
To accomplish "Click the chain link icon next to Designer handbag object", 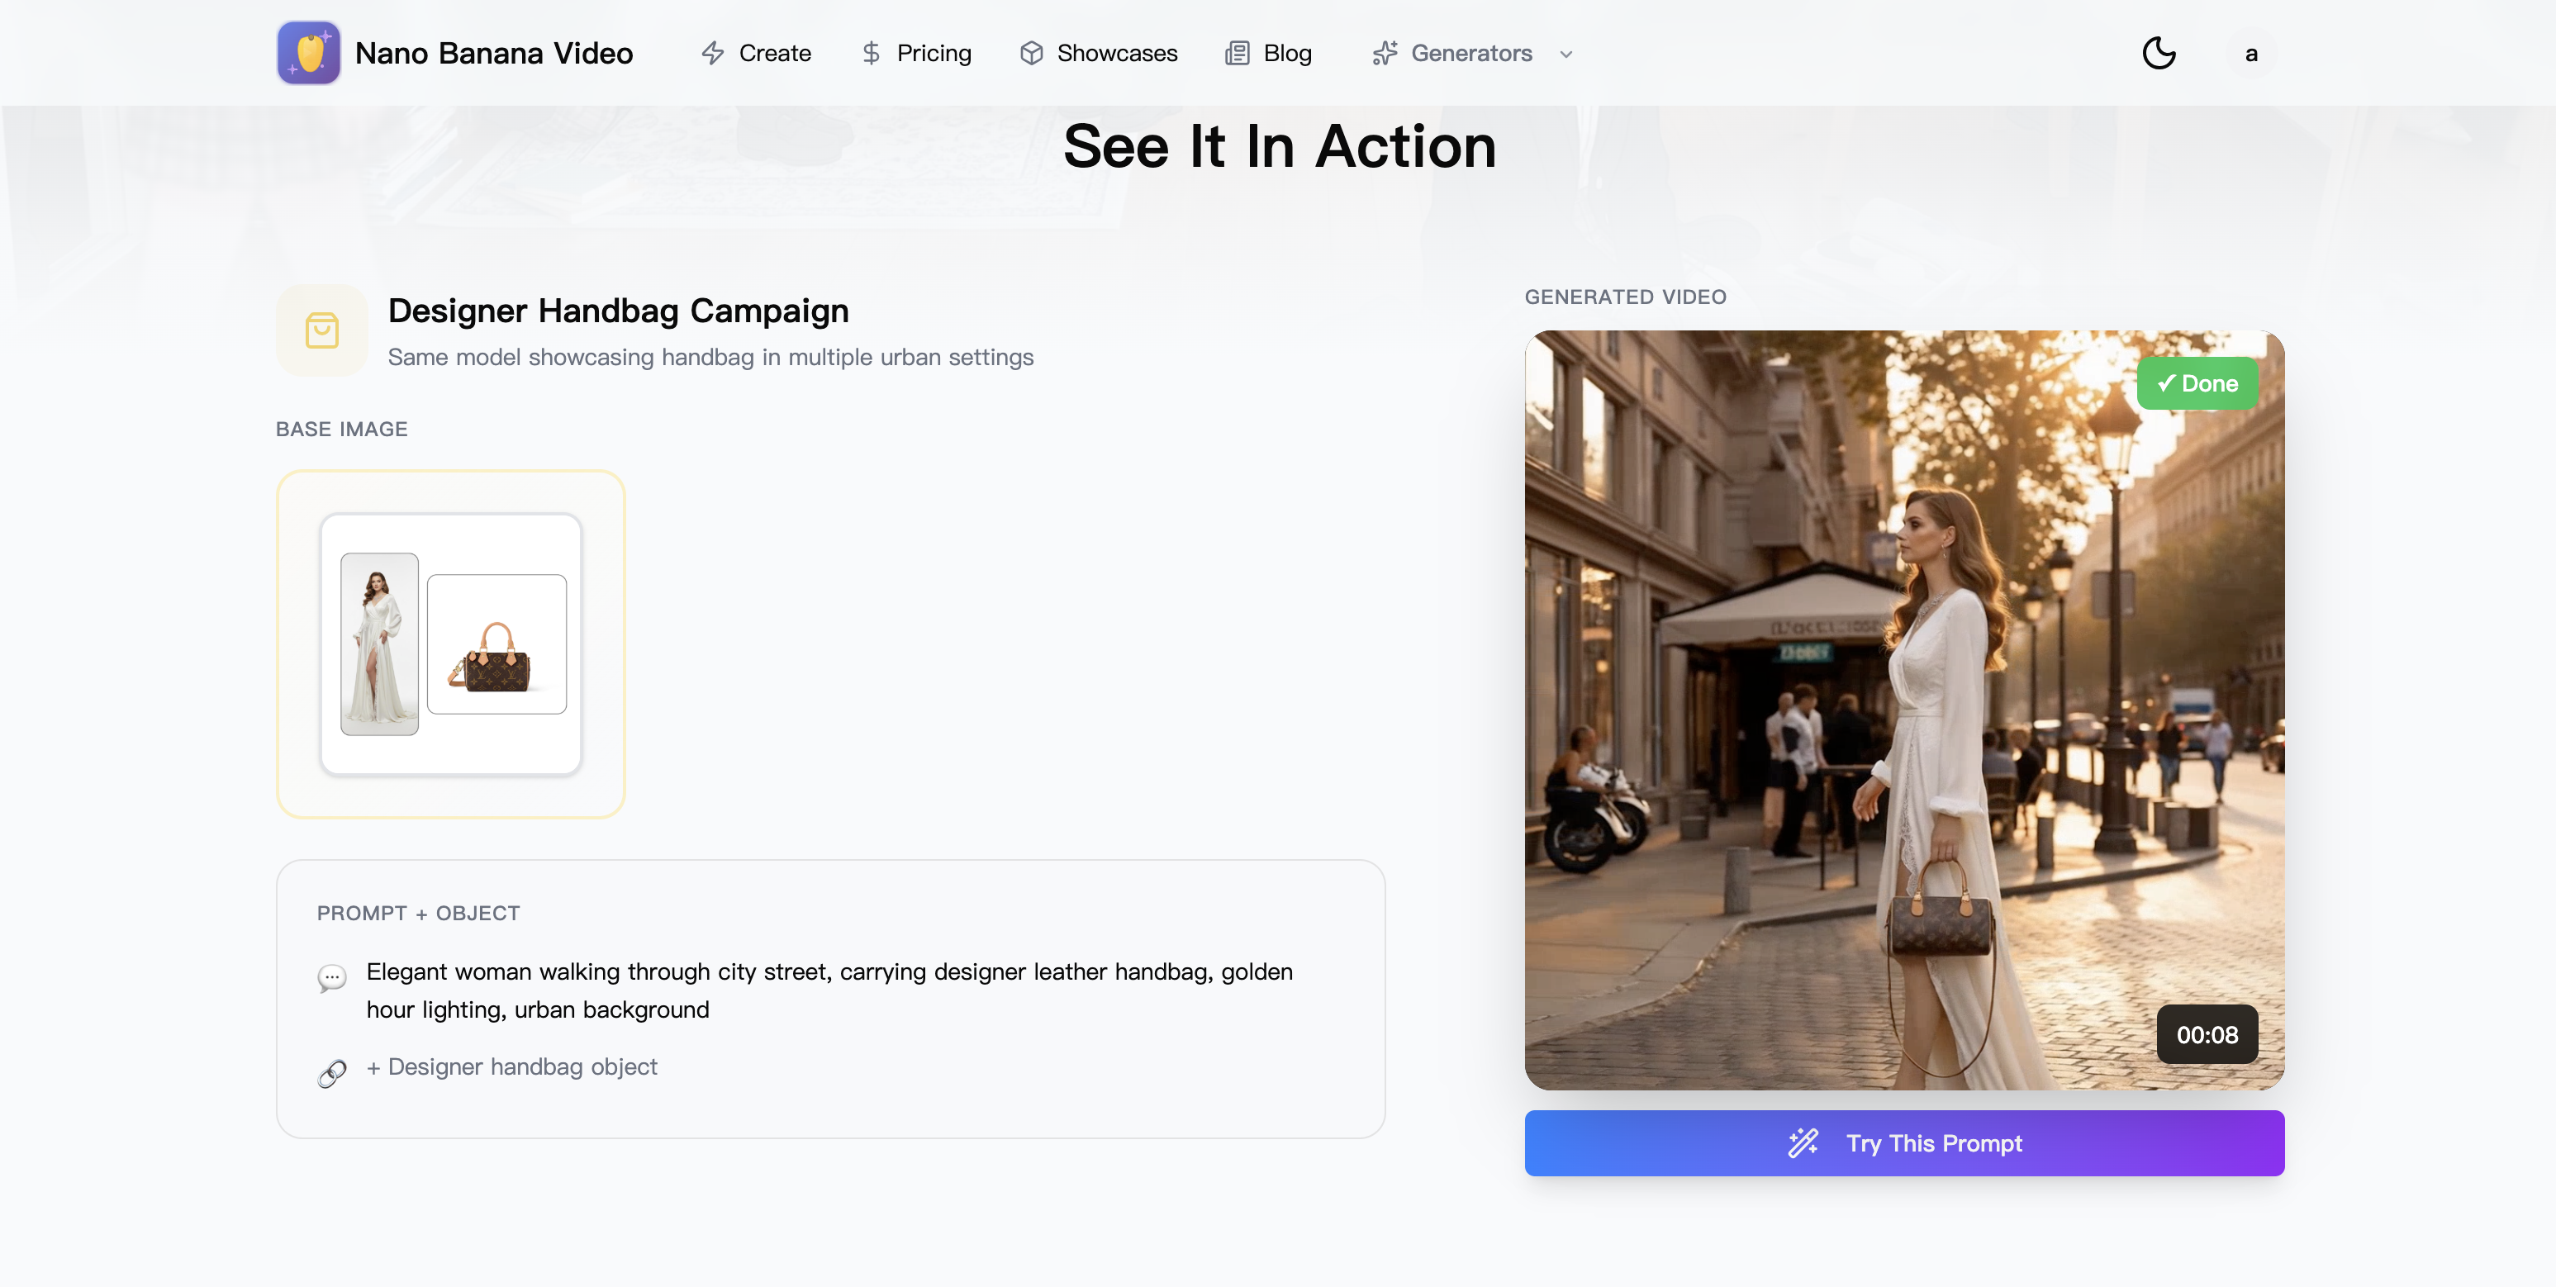I will coord(331,1073).
